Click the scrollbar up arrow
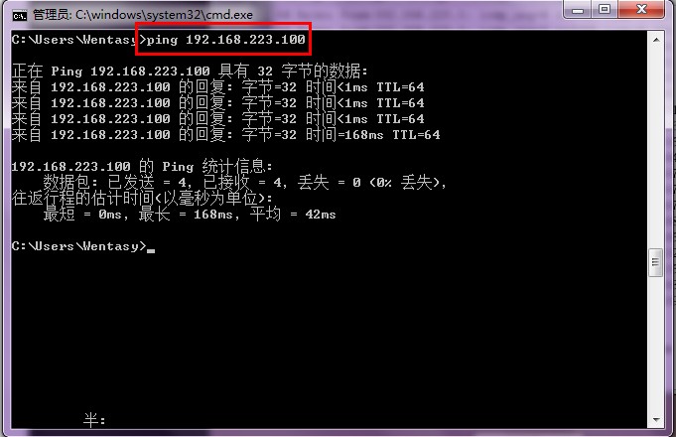The height and width of the screenshot is (437, 676). point(656,40)
